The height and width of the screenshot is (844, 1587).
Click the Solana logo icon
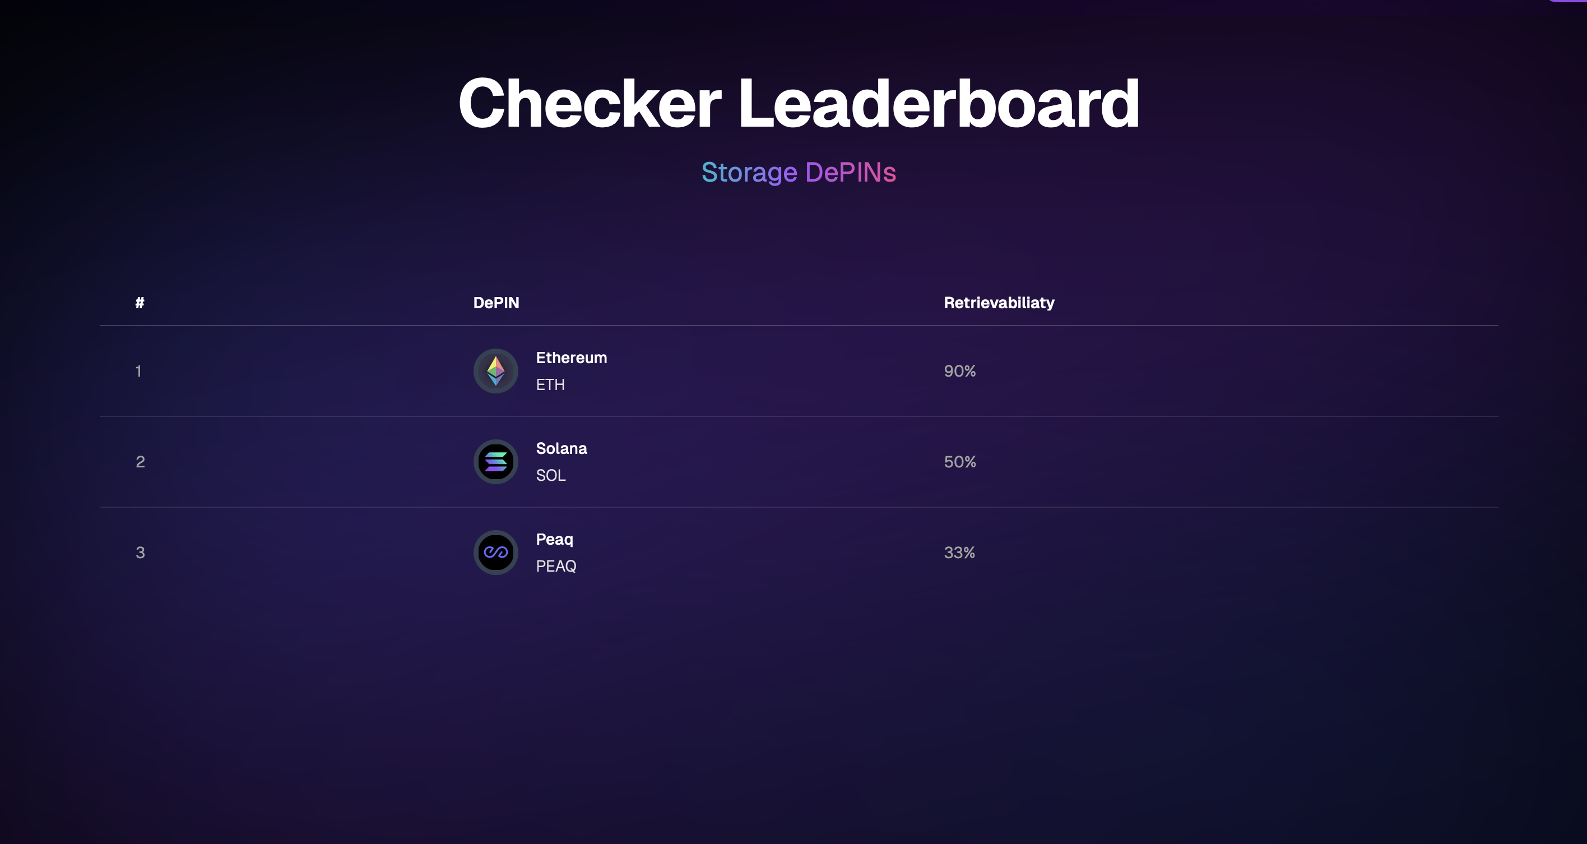[495, 461]
